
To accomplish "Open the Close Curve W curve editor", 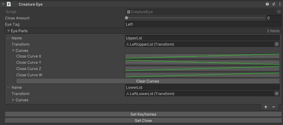I will click(202, 75).
